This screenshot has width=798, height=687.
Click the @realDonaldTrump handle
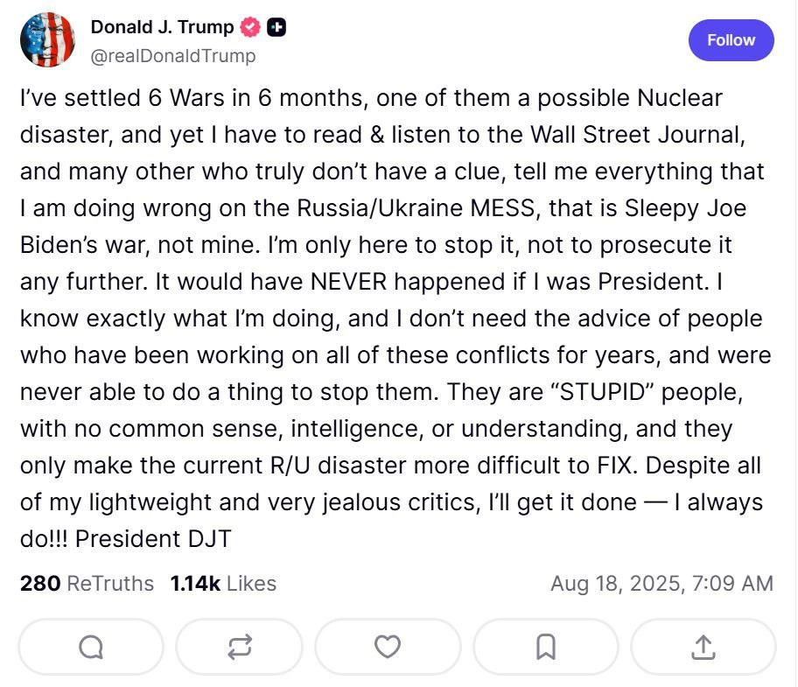(x=173, y=56)
